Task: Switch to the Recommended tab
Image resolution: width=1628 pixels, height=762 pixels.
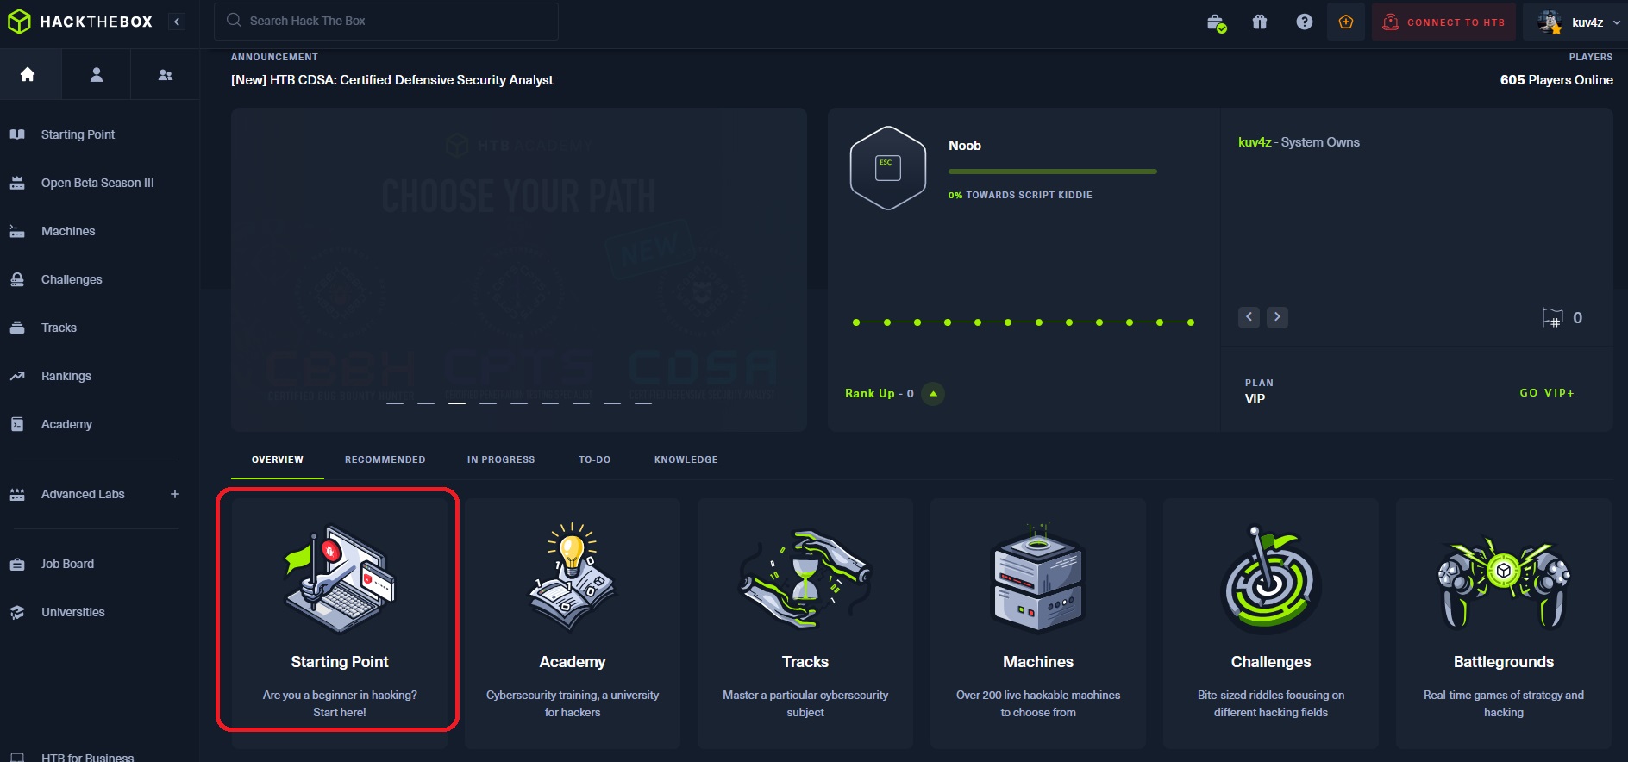Action: 385,459
